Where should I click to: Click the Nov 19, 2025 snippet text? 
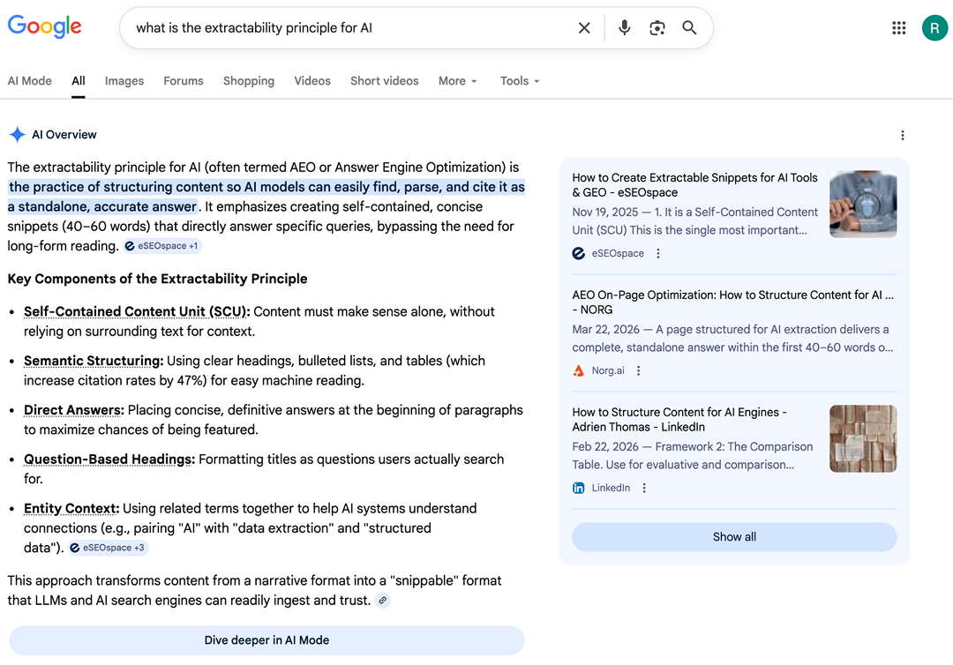coord(694,221)
